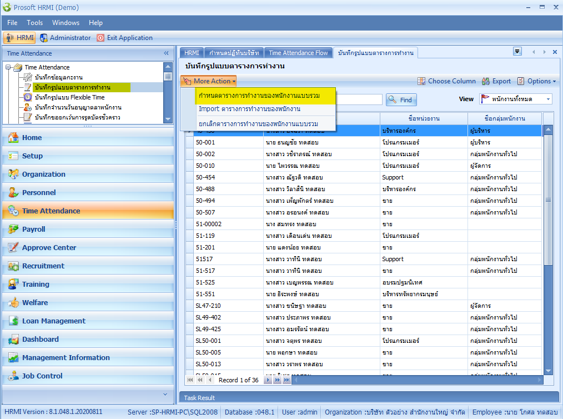Switch to the Time Attendance Flow tab
563x419 pixels.
point(298,53)
